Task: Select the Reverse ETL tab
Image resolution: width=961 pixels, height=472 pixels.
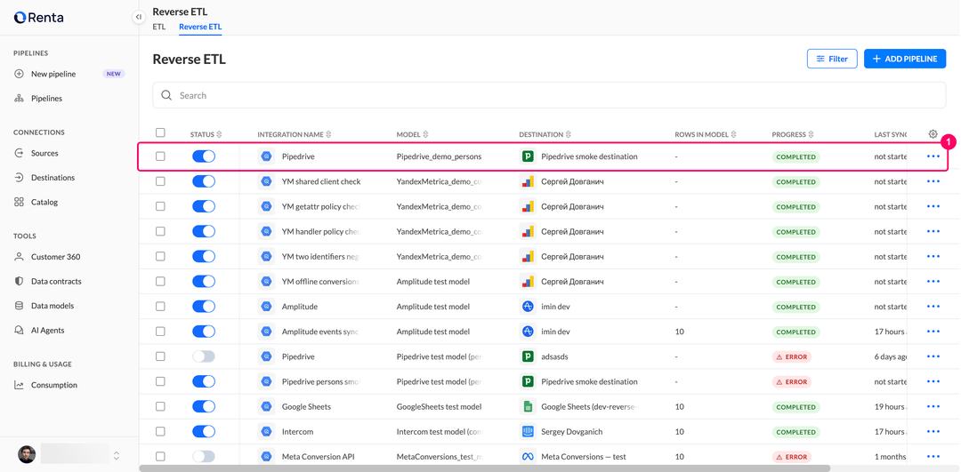Action: click(200, 27)
